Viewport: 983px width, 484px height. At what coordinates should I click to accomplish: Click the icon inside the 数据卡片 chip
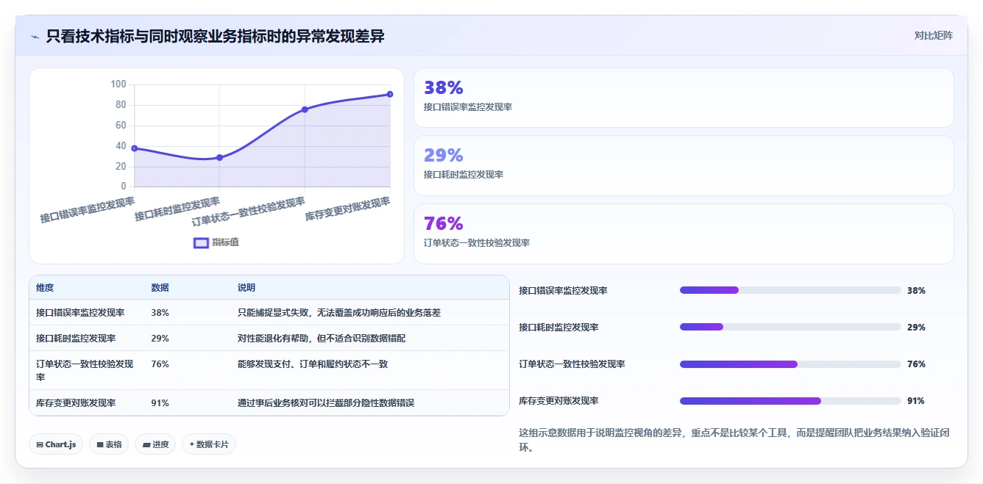point(191,444)
